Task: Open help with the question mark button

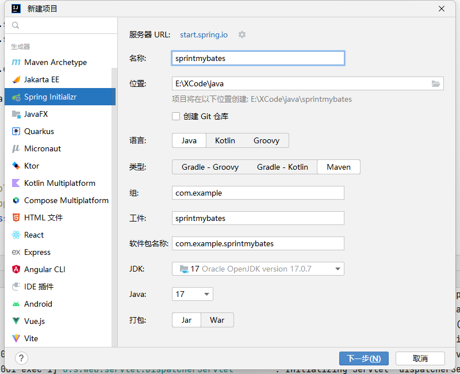Action: [21, 358]
